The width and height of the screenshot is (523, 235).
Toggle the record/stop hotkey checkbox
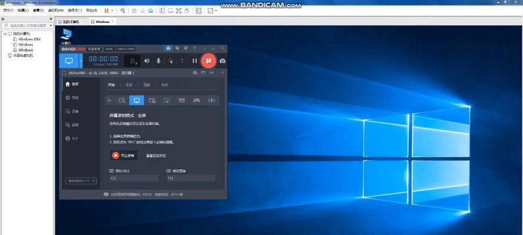click(x=112, y=171)
